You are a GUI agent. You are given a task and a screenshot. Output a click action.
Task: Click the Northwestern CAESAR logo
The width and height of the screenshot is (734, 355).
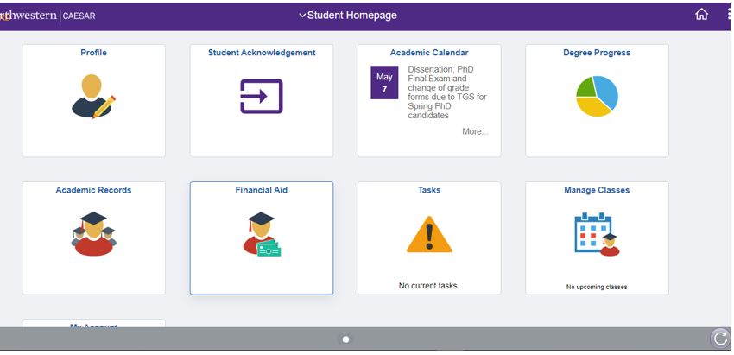[x=47, y=16]
